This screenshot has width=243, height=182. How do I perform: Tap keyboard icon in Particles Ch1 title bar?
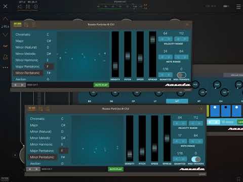(x=18, y=25)
